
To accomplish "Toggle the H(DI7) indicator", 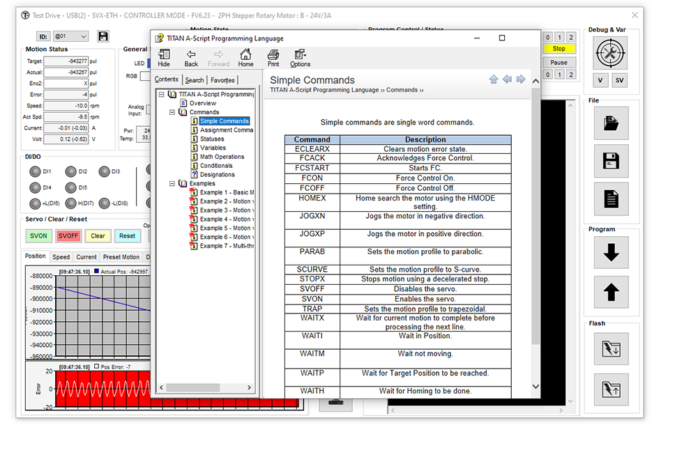I will 70,203.
